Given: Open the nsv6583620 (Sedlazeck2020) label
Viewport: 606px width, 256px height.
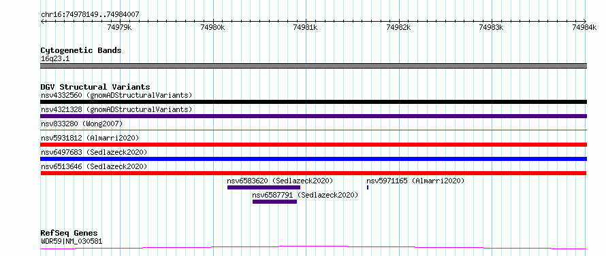Looking at the screenshot, I should (x=280, y=181).
